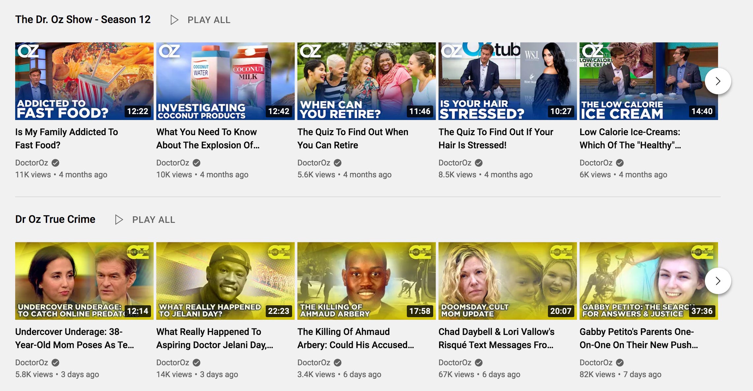This screenshot has width=753, height=391.
Task: Open title The Quiz To Find Out When You Can Retire
Action: [353, 138]
